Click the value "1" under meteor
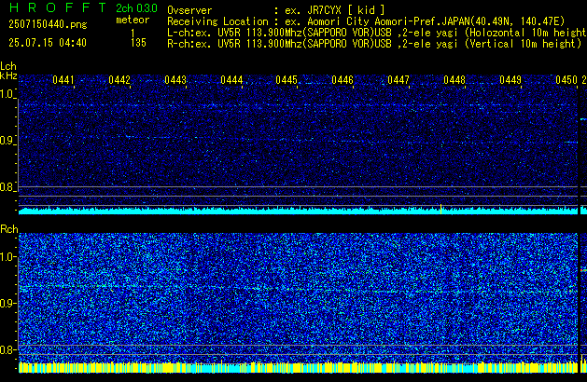 (133, 33)
